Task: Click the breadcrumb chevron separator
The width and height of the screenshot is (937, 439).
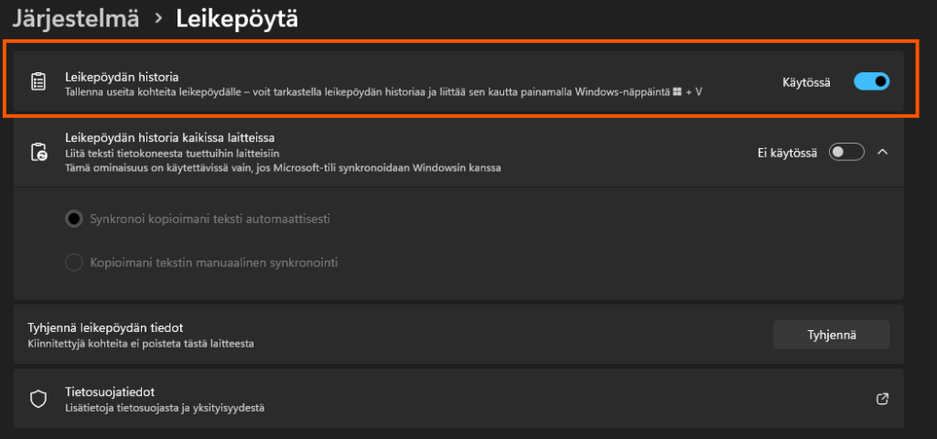Action: click(x=157, y=17)
